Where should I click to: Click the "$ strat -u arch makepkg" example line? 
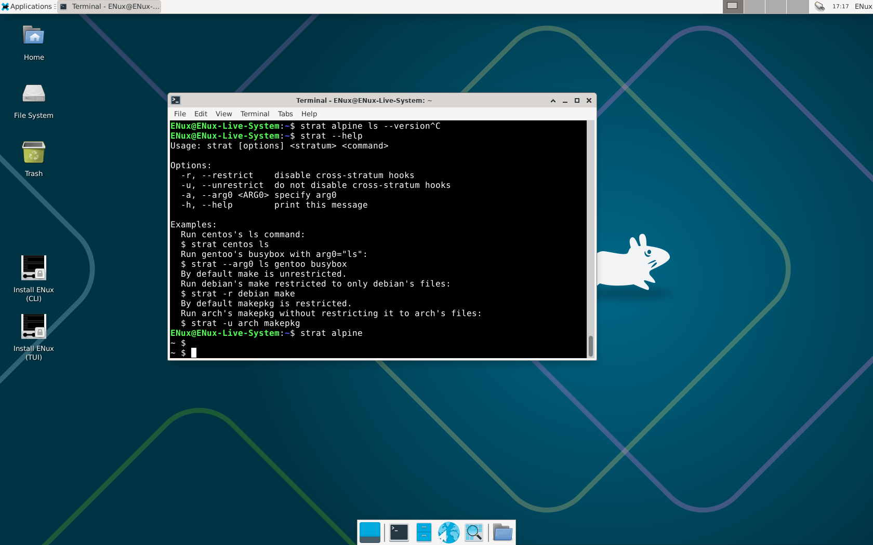click(241, 323)
